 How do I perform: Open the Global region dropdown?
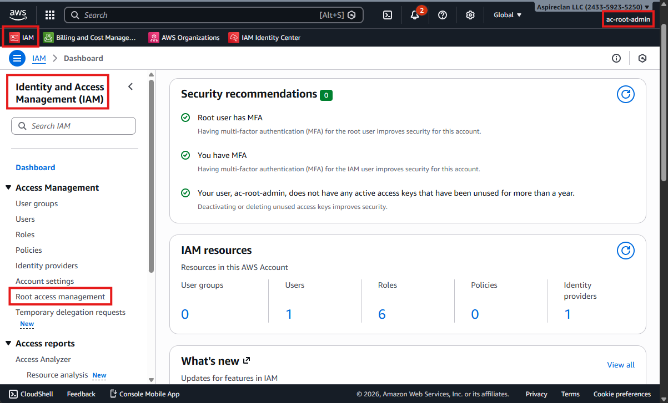click(508, 15)
